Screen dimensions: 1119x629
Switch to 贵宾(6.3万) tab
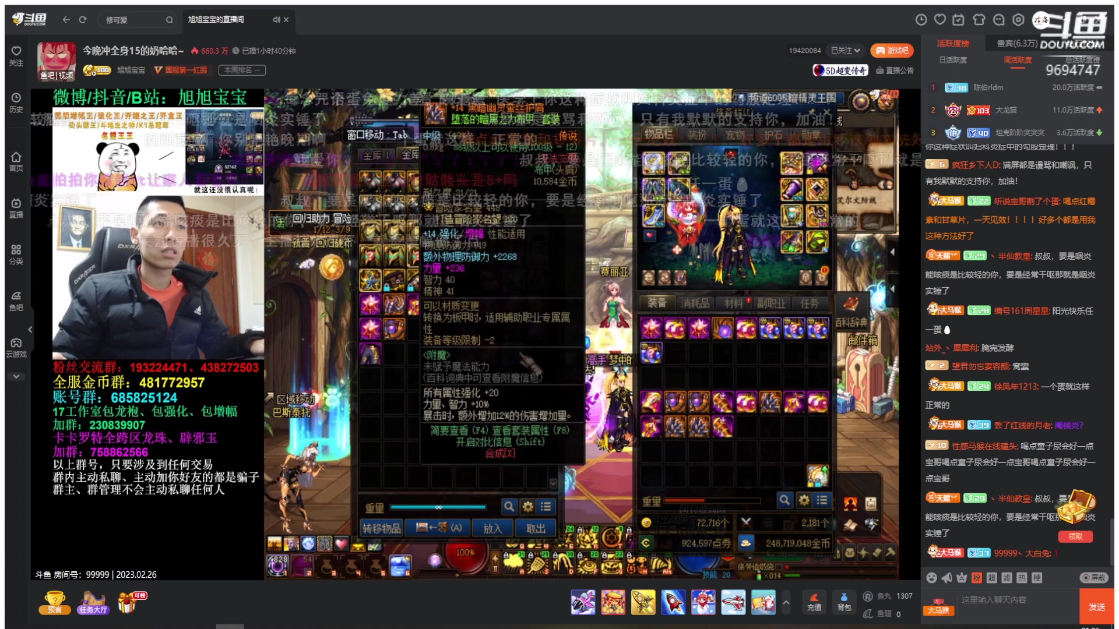tap(1016, 44)
